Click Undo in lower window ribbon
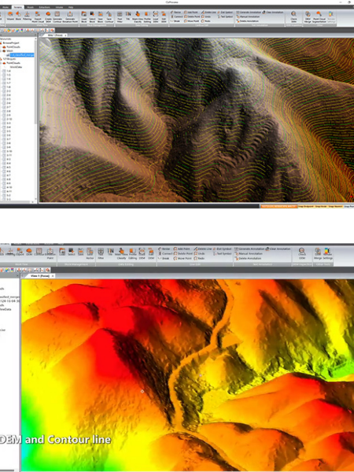 pyautogui.click(x=199, y=254)
